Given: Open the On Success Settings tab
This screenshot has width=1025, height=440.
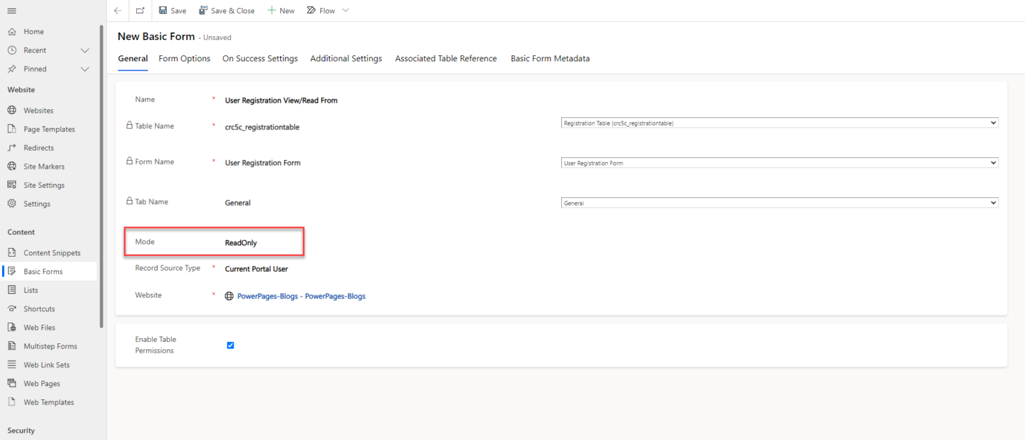Looking at the screenshot, I should pos(260,58).
